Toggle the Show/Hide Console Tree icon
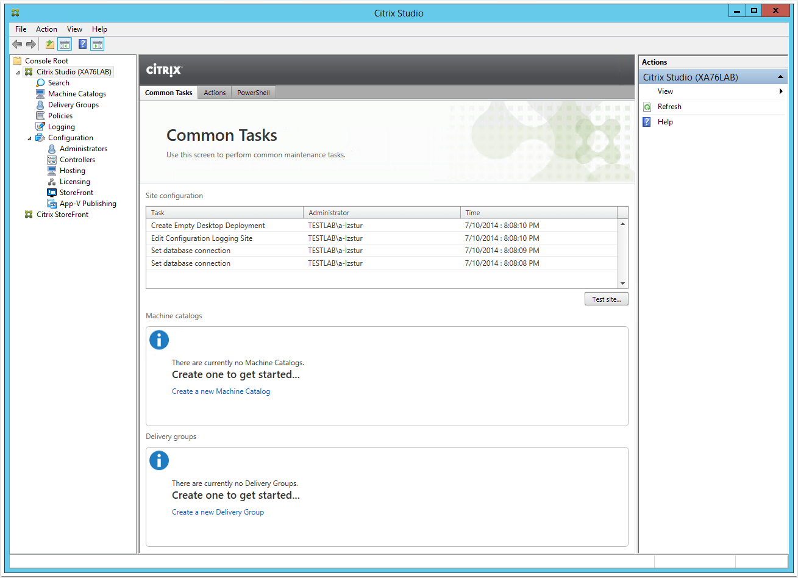This screenshot has width=798, height=578. (x=65, y=44)
